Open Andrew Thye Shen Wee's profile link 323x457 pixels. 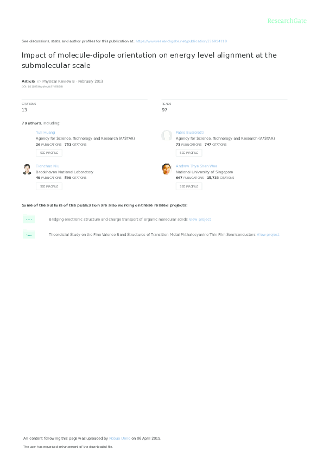[x=197, y=166]
